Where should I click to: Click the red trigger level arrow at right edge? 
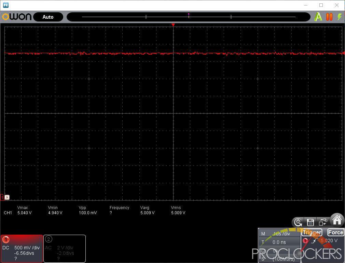coord(343,53)
